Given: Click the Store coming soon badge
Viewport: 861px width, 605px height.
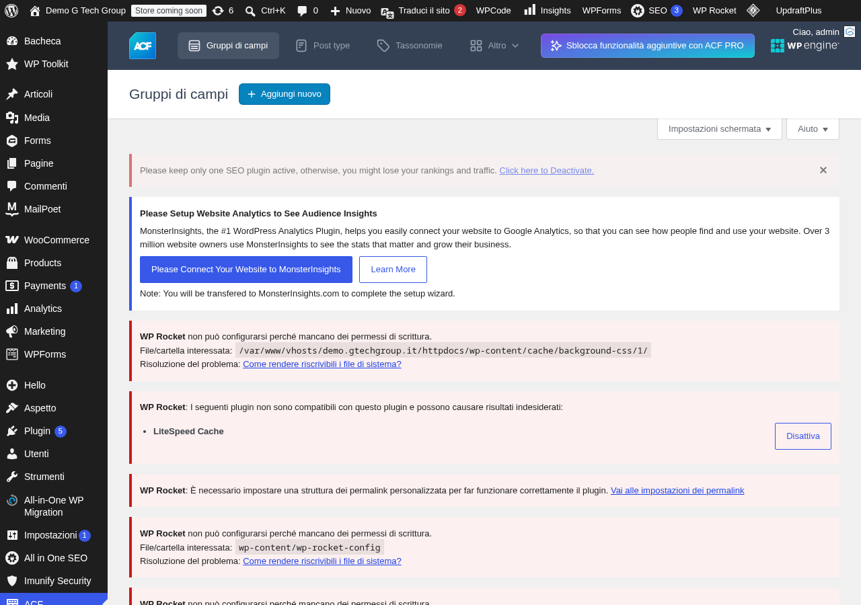Looking at the screenshot, I should (169, 10).
